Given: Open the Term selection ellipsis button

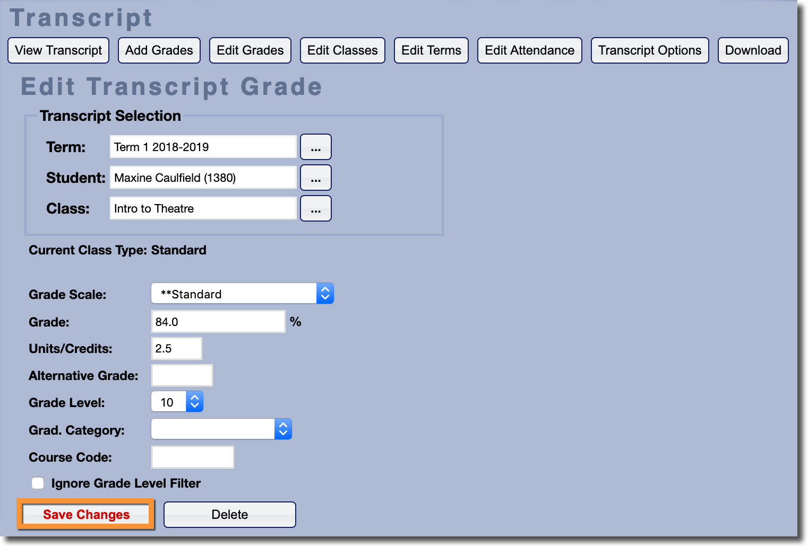Looking at the screenshot, I should click(x=315, y=147).
